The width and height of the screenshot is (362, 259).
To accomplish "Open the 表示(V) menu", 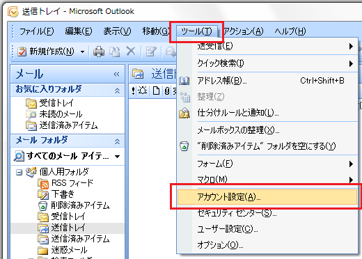I will [x=117, y=31].
